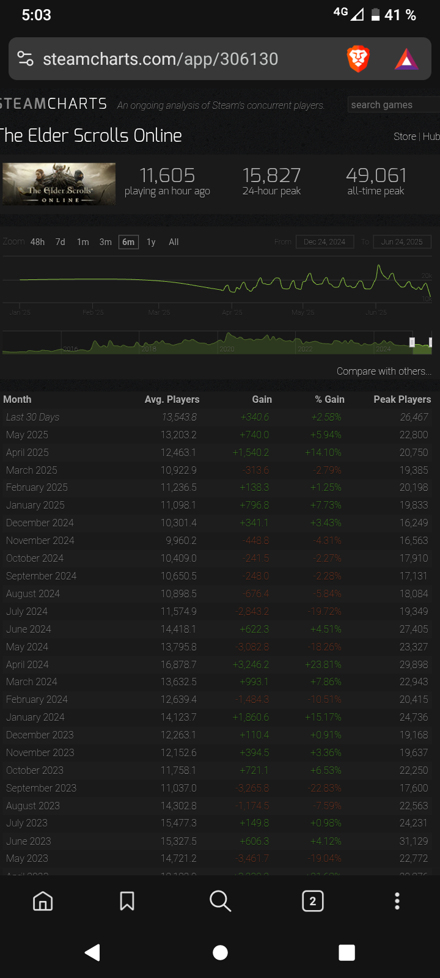The height and width of the screenshot is (978, 440).
Task: Focus the search games field
Action: (394, 105)
